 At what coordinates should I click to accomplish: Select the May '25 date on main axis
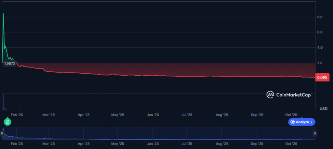point(118,115)
